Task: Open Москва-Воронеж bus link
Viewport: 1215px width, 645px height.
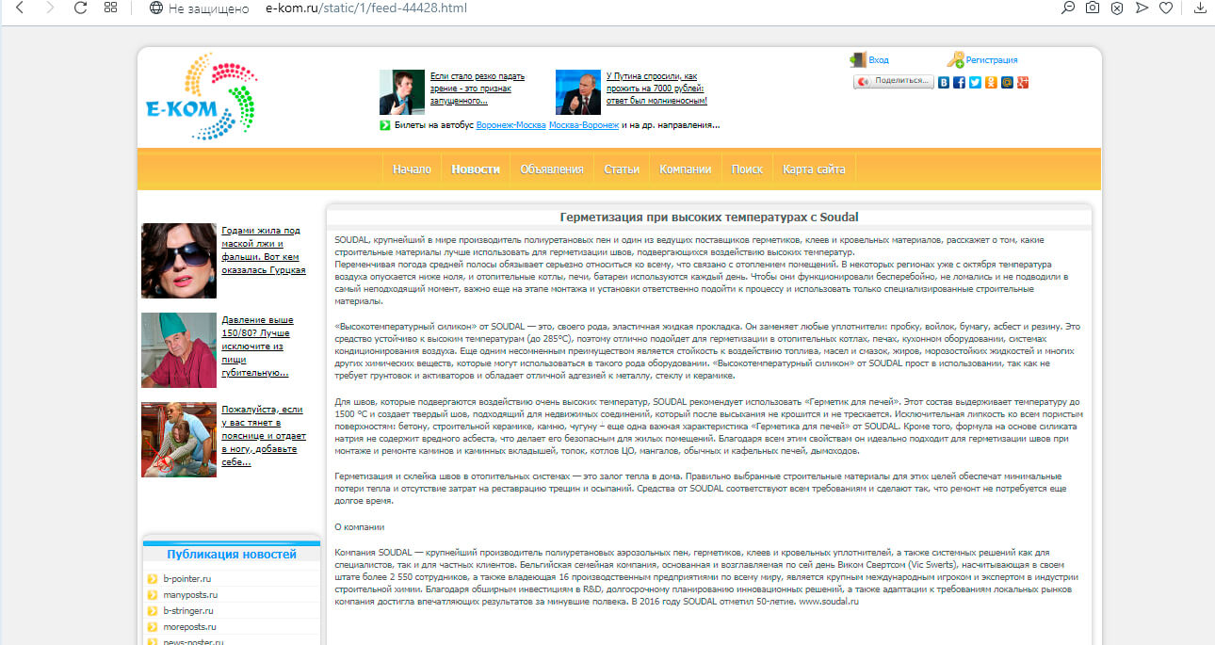Action: coord(584,125)
